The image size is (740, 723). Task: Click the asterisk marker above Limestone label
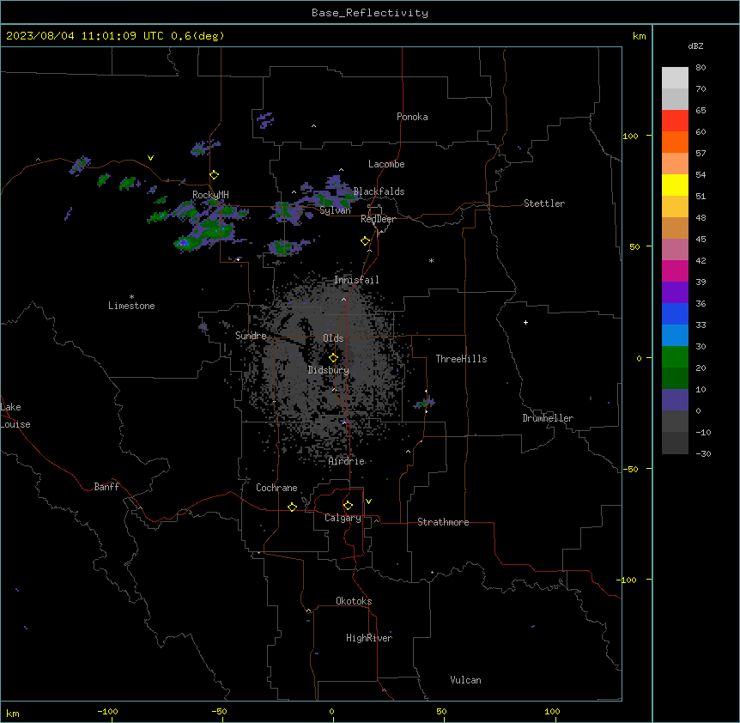click(131, 297)
